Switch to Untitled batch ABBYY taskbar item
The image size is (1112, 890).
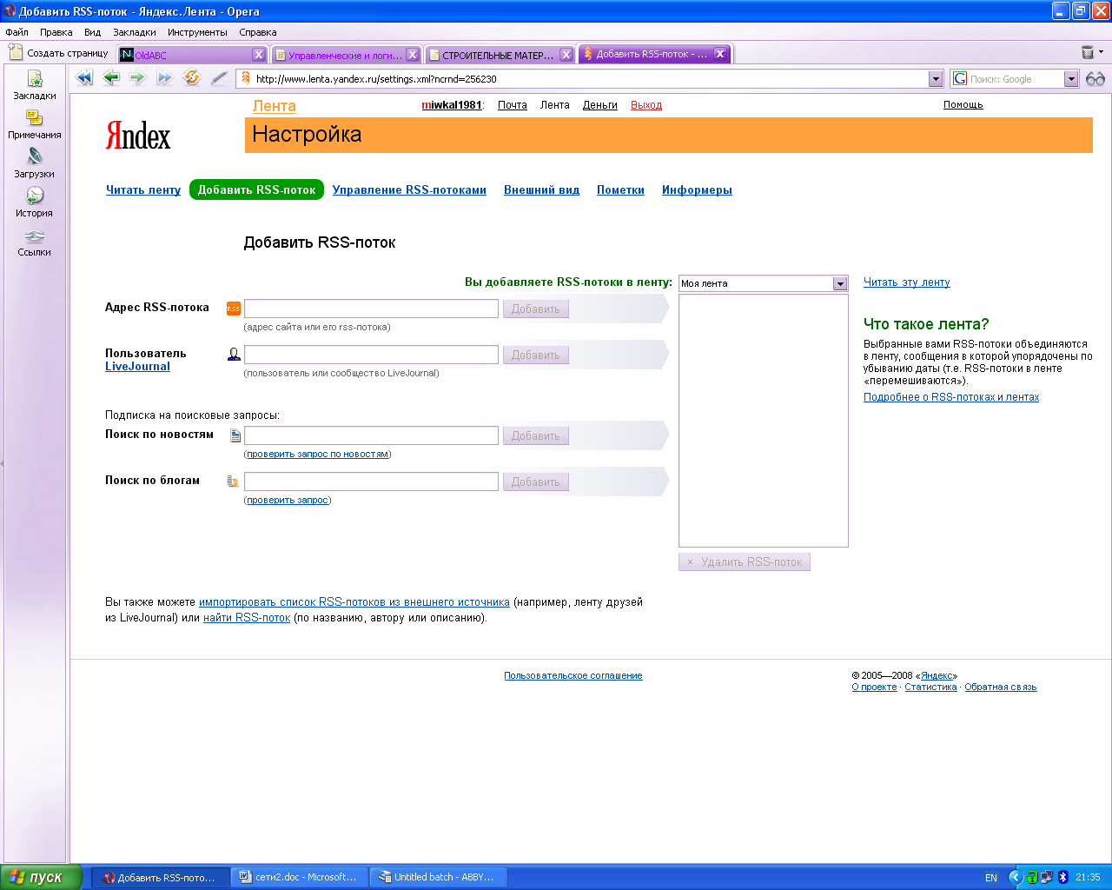tap(439, 877)
